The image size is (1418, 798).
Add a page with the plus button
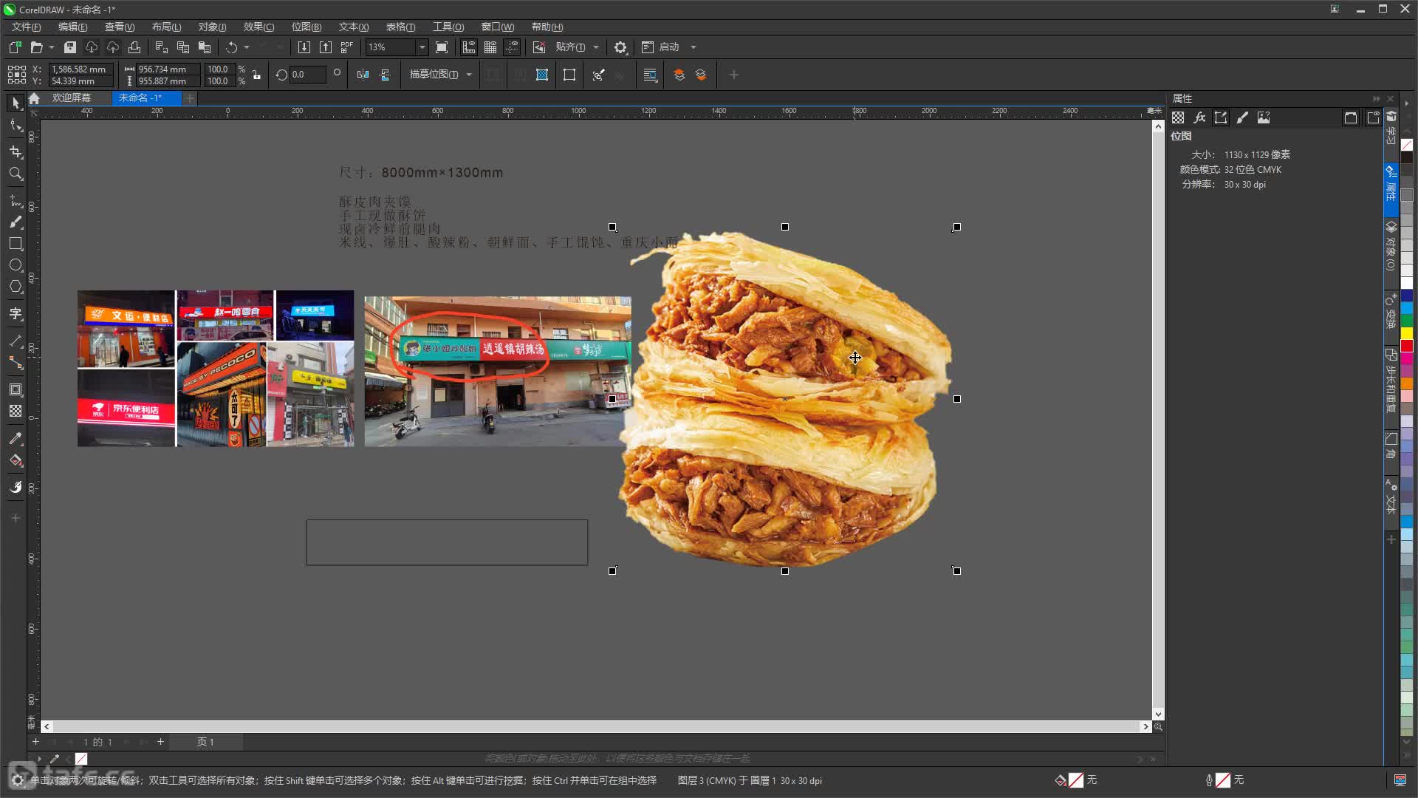coord(160,742)
